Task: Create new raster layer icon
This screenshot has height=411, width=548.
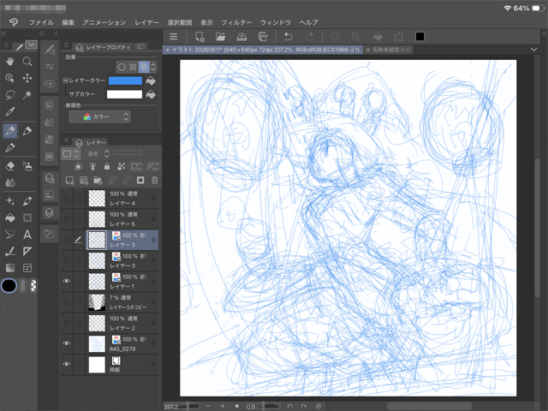Action: point(69,180)
